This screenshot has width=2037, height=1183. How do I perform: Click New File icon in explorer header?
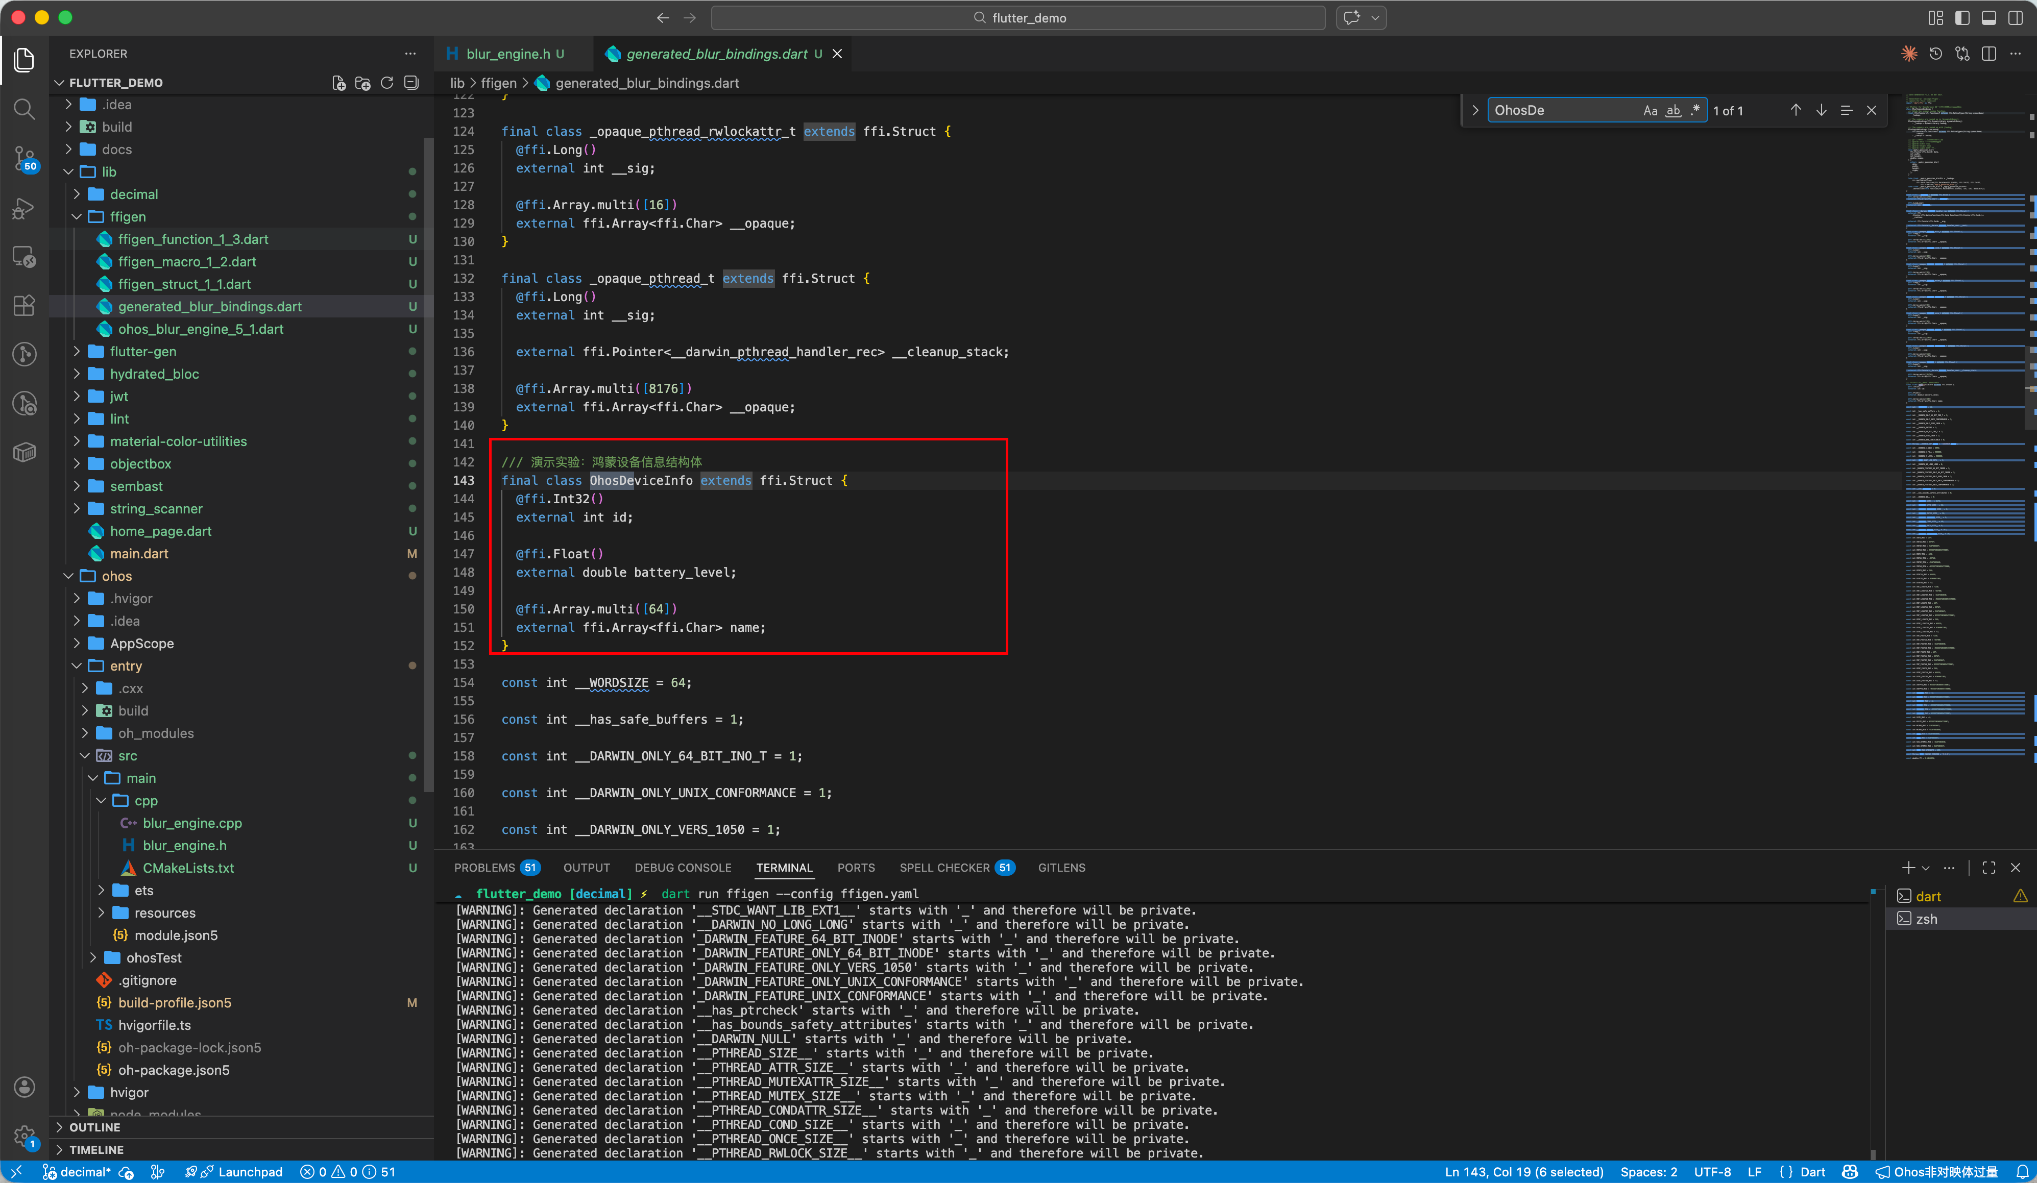coord(338,83)
